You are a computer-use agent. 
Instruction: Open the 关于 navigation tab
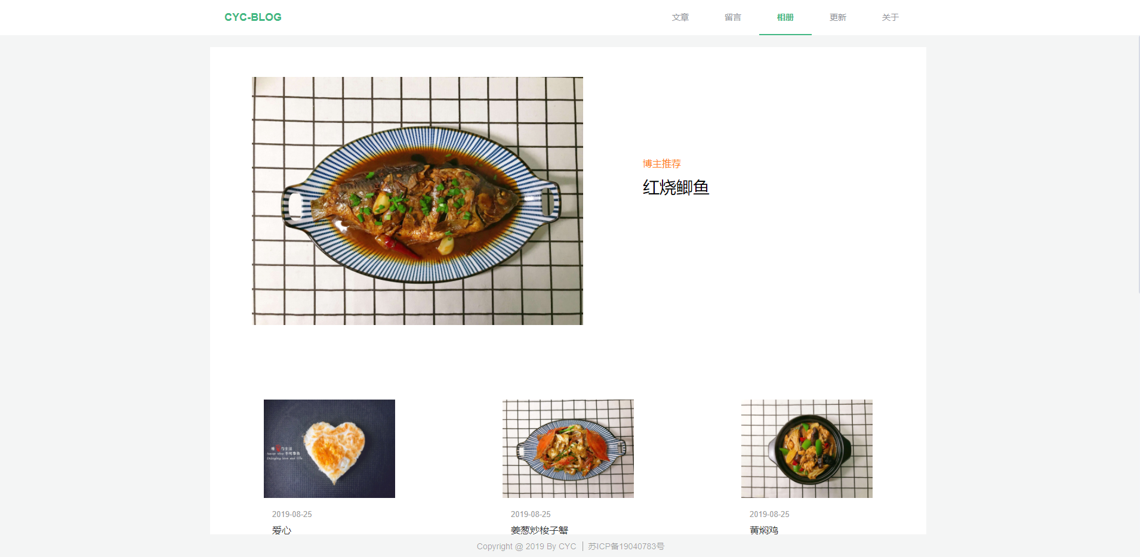(891, 17)
